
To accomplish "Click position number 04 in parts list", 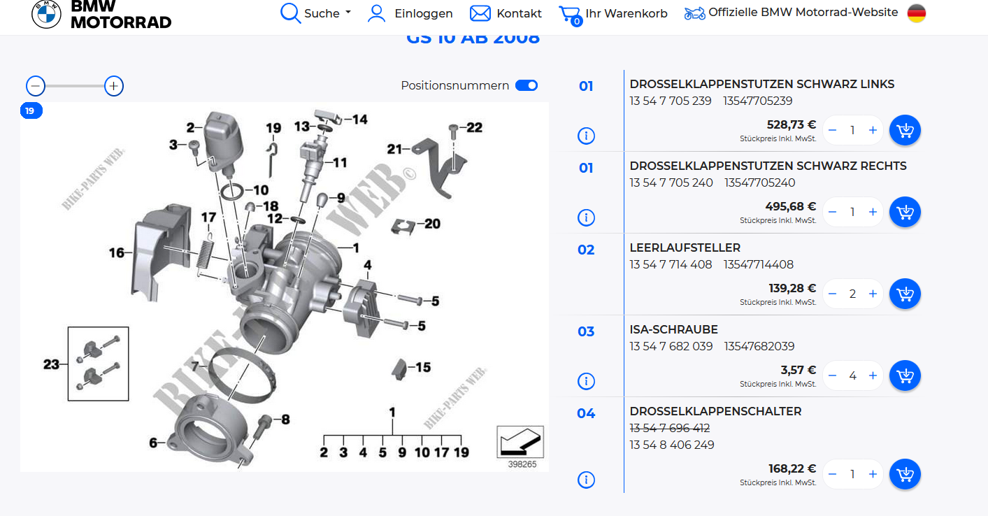I will click(586, 413).
